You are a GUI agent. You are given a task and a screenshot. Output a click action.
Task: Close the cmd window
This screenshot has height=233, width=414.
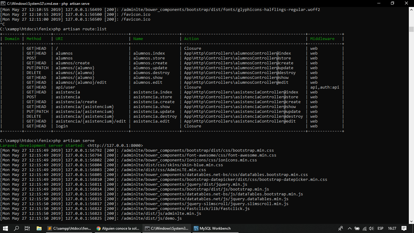pyautogui.click(x=407, y=3)
